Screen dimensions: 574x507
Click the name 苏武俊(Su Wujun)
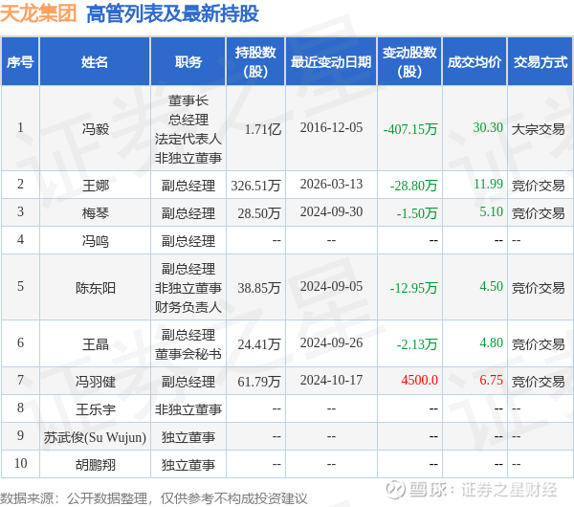coord(95,437)
